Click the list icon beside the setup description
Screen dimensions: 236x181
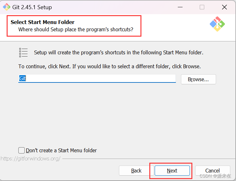pyautogui.click(x=23, y=52)
